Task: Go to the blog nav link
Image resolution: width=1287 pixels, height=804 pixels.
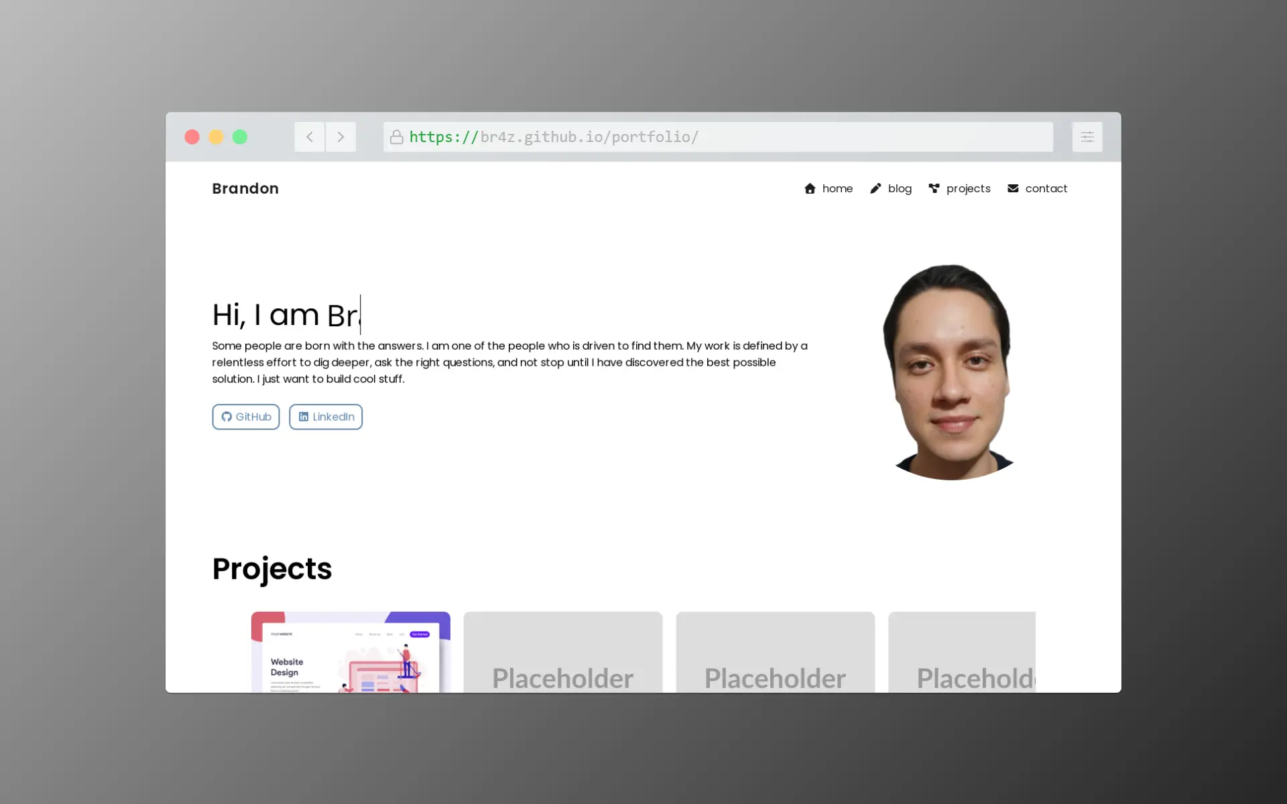Action: pos(900,189)
